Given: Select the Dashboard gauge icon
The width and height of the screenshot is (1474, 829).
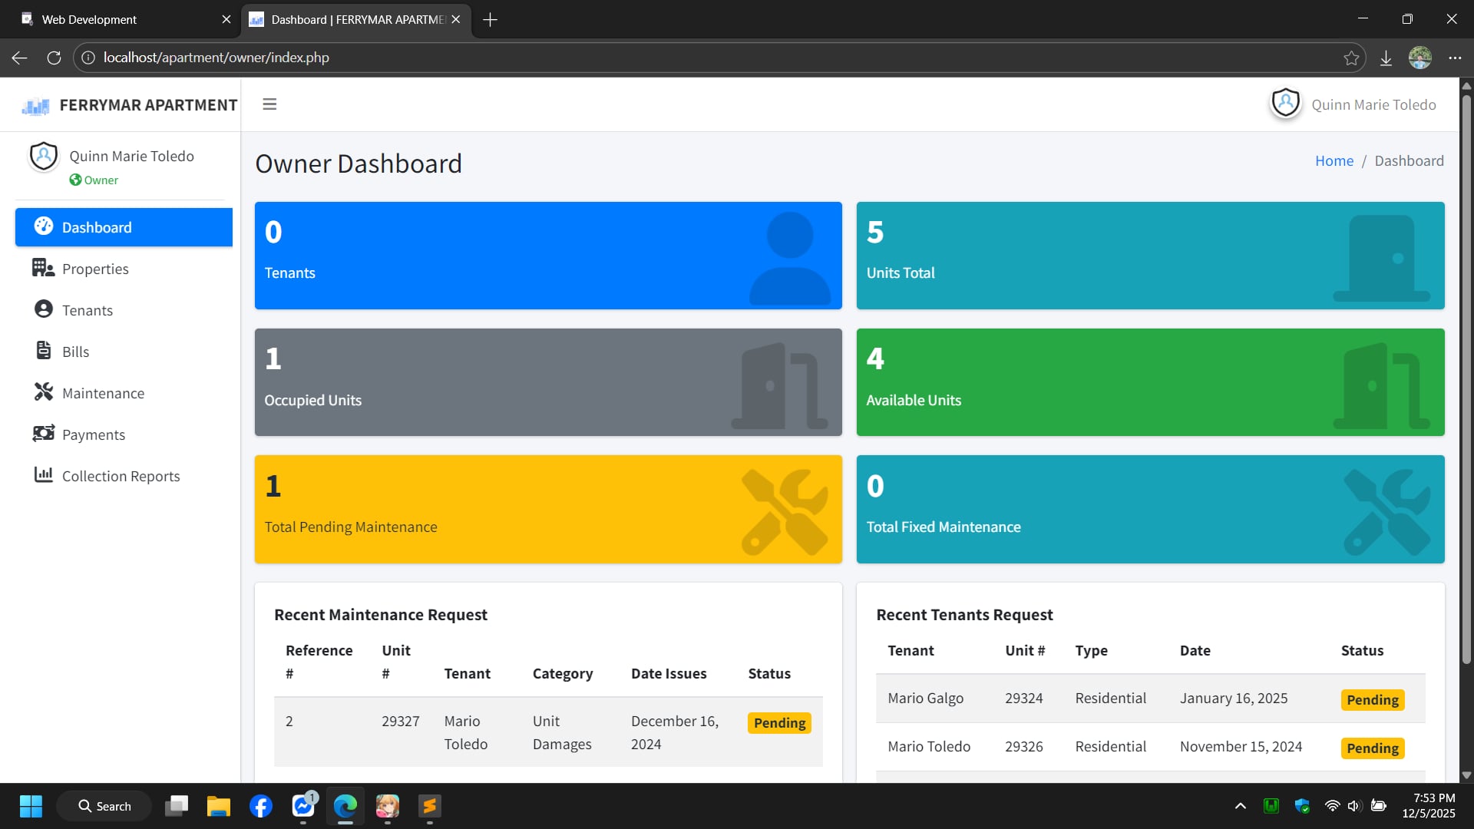Looking at the screenshot, I should click(x=43, y=226).
